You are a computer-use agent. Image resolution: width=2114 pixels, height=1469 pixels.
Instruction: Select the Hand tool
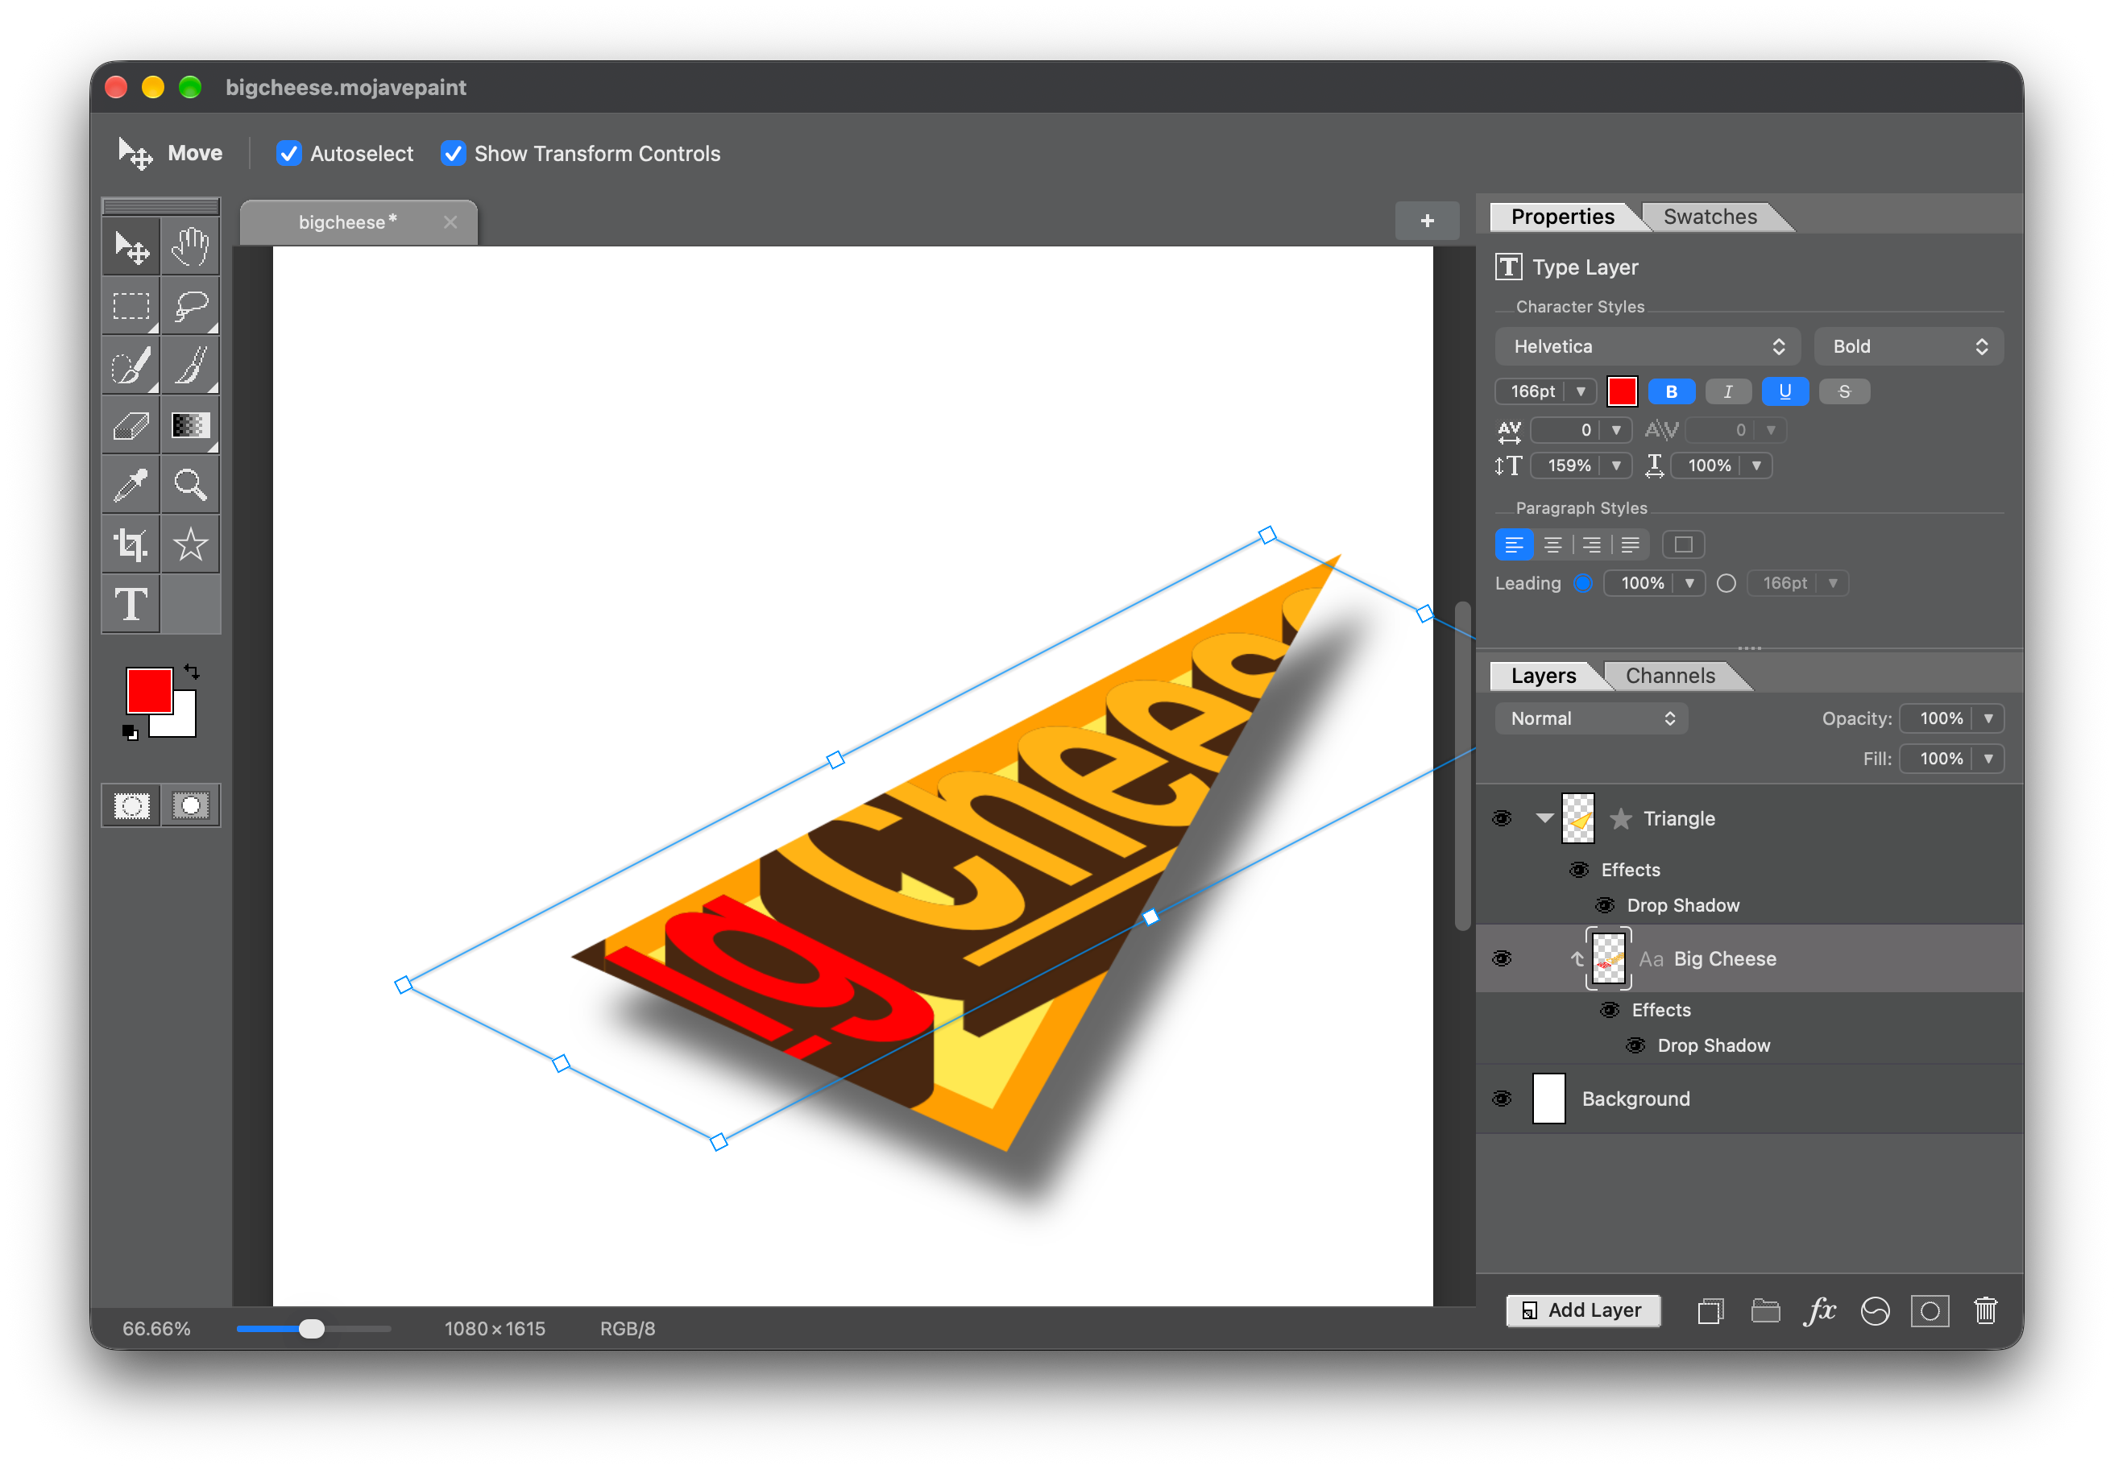(x=191, y=246)
